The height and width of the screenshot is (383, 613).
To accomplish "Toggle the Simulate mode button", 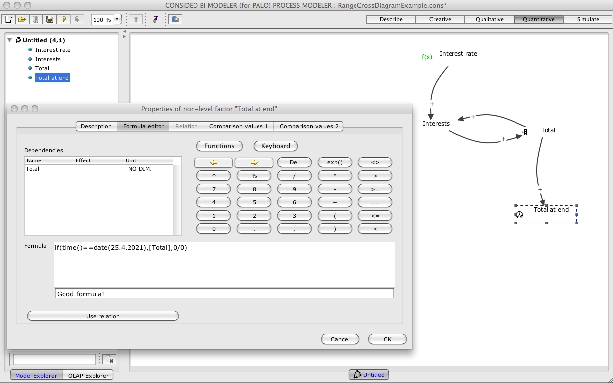I will click(588, 19).
